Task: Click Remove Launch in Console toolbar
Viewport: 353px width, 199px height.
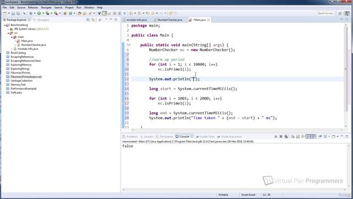Action: coord(281,137)
